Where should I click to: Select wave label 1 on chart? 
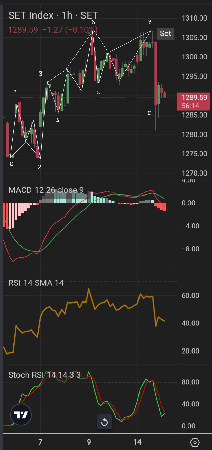[x=16, y=92]
